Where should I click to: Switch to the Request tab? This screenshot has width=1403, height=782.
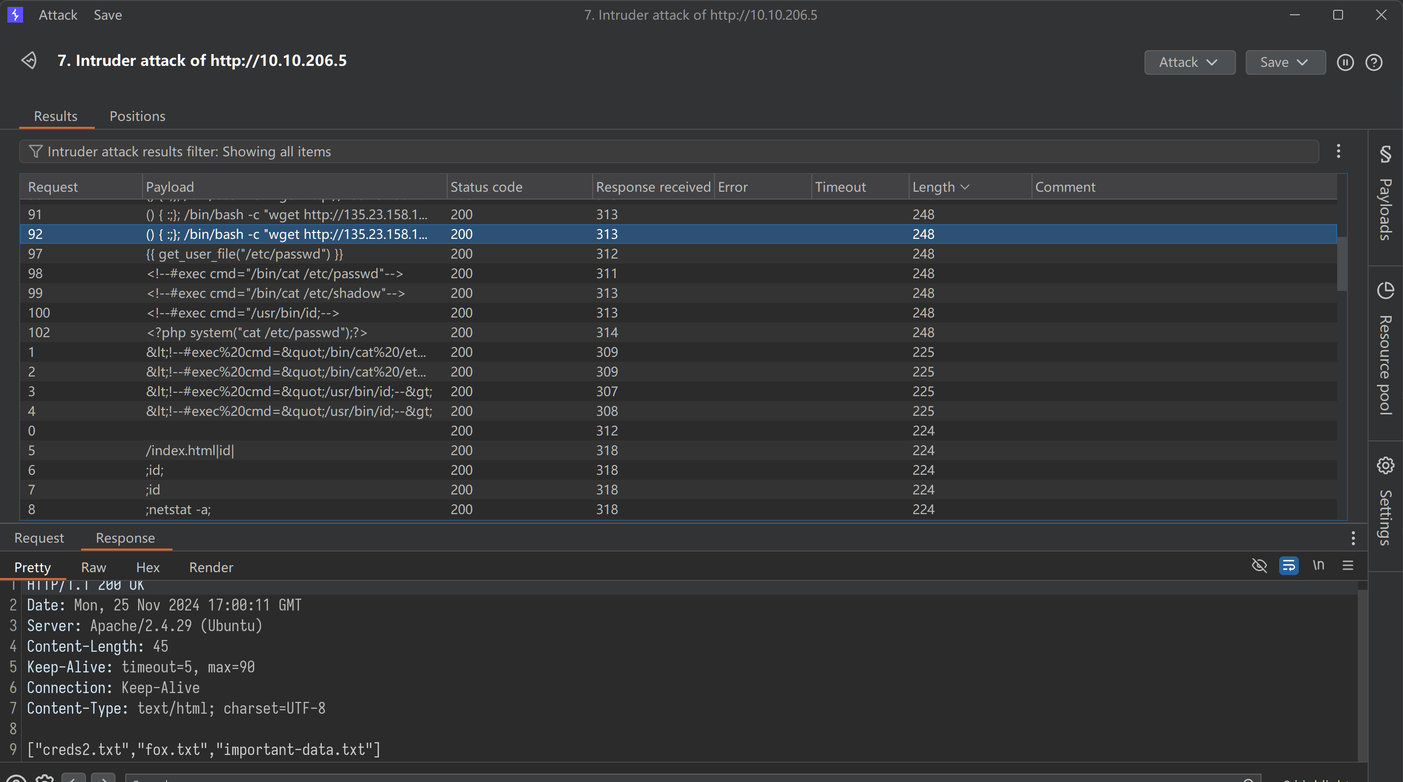[39, 538]
